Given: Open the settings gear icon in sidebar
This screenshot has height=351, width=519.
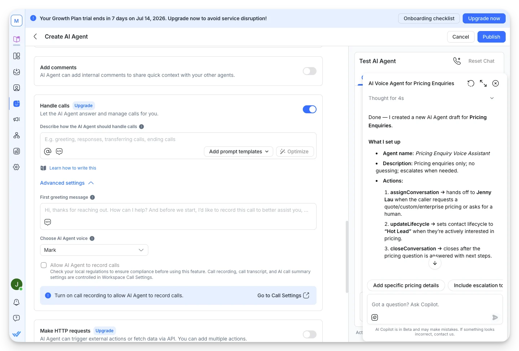Looking at the screenshot, I should click(17, 167).
